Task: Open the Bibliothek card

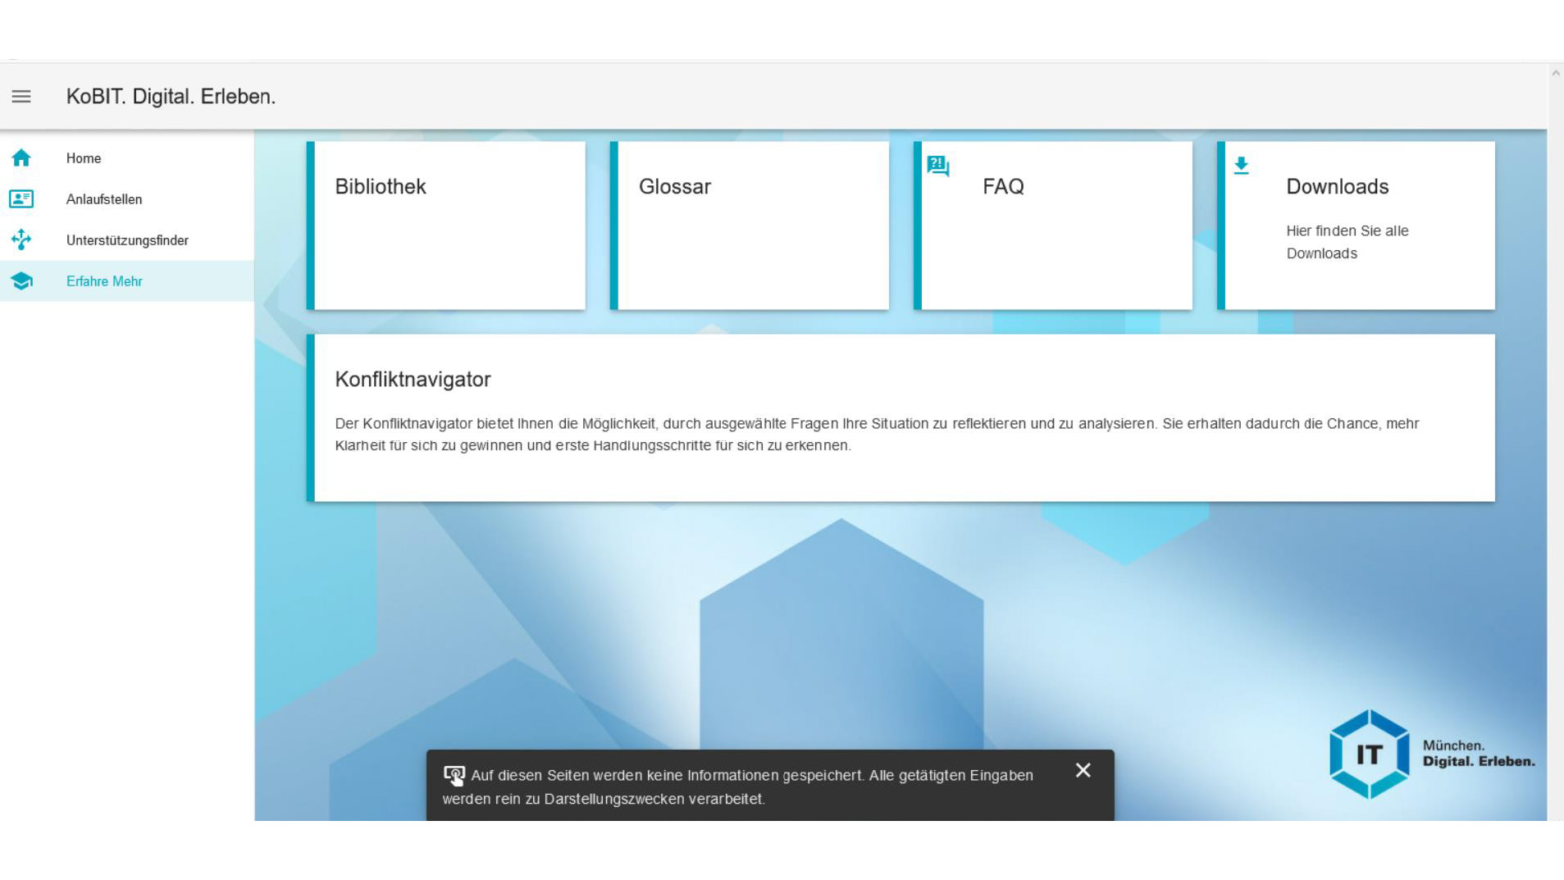Action: (x=447, y=225)
